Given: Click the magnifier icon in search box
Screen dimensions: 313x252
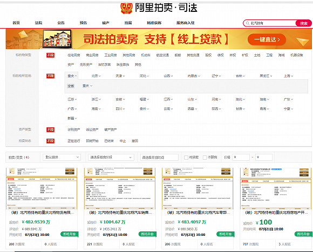Looking at the screenshot, I should click(248, 23).
